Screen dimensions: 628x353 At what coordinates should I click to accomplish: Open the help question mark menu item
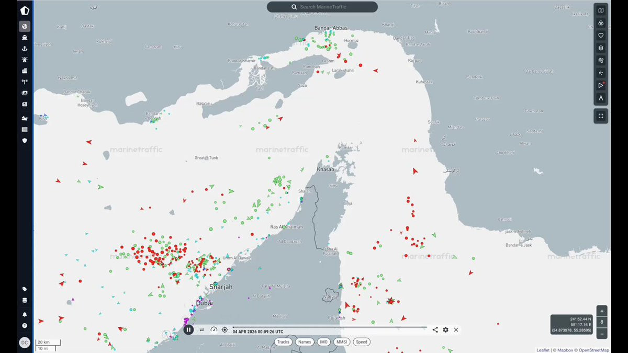[25, 325]
